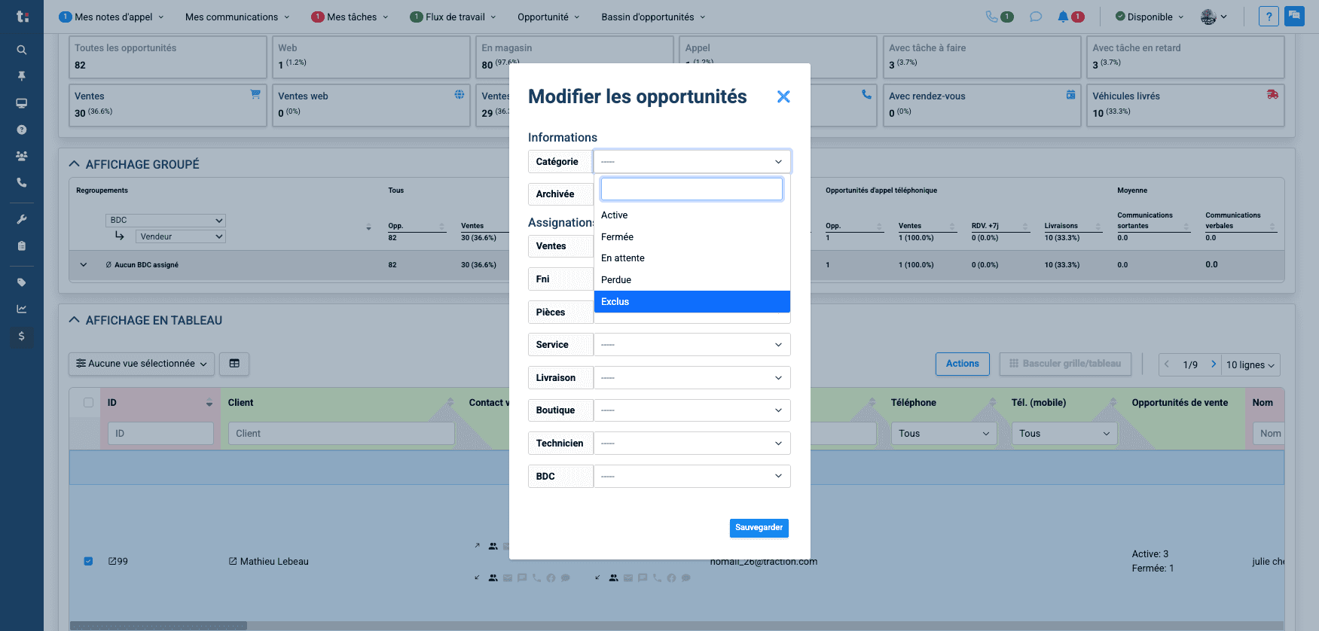
Task: Click the dollar sign icon in sidebar
Action: [22, 336]
